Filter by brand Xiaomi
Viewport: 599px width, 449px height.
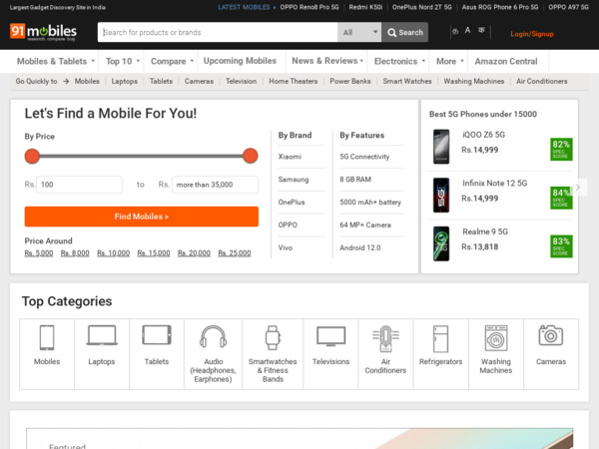(x=290, y=157)
